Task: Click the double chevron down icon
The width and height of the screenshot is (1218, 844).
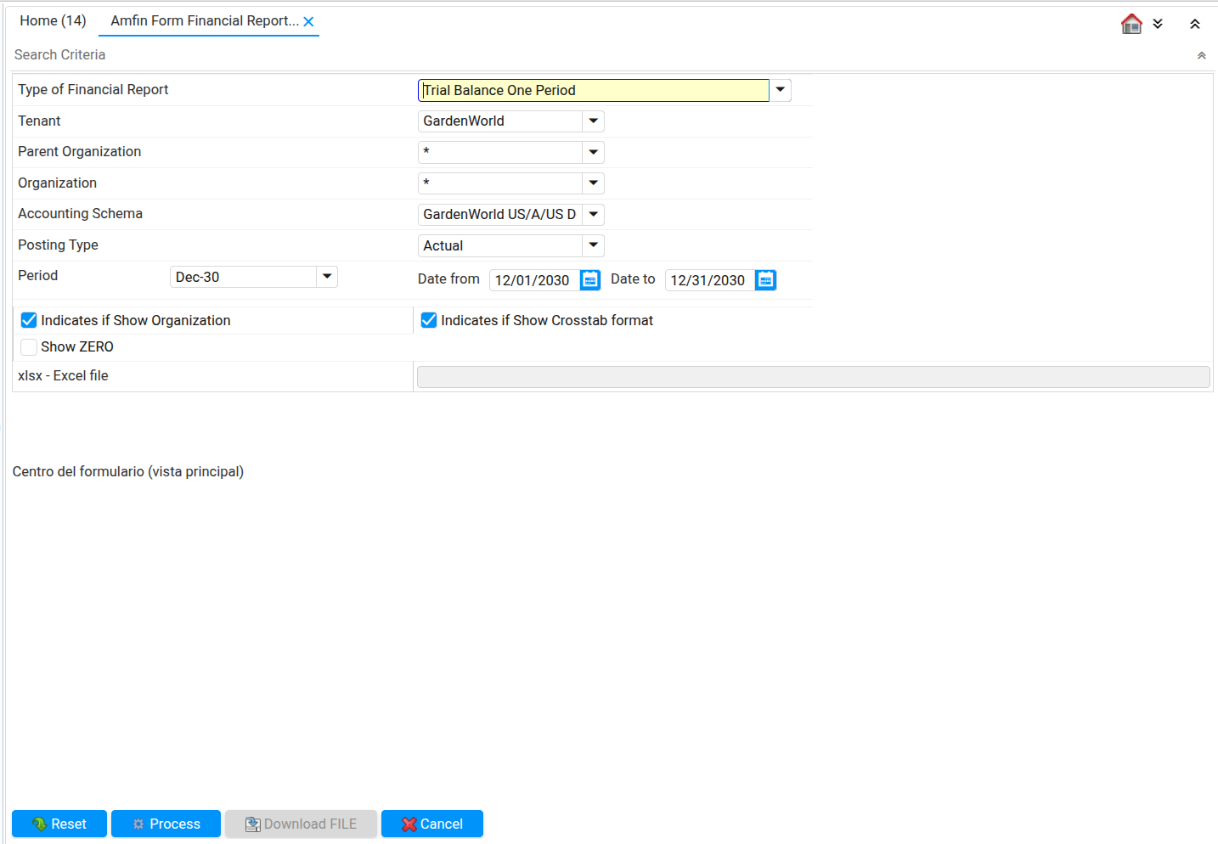Action: click(x=1158, y=24)
